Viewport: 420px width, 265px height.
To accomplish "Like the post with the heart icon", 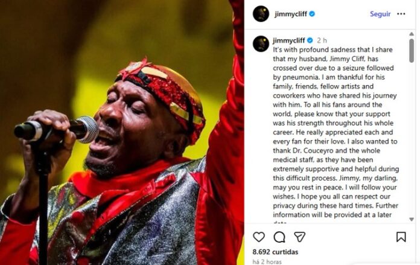I will (x=259, y=237).
